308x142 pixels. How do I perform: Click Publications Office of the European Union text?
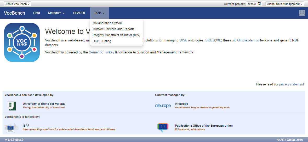pyautogui.click(x=204, y=126)
